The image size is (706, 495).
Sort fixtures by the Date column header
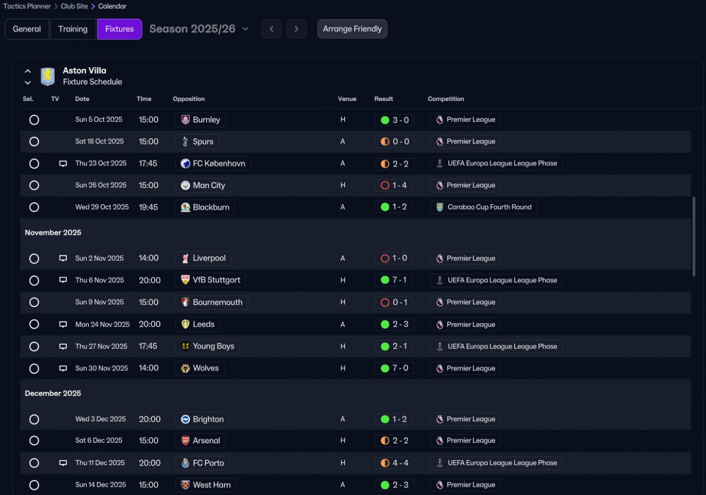(82, 99)
